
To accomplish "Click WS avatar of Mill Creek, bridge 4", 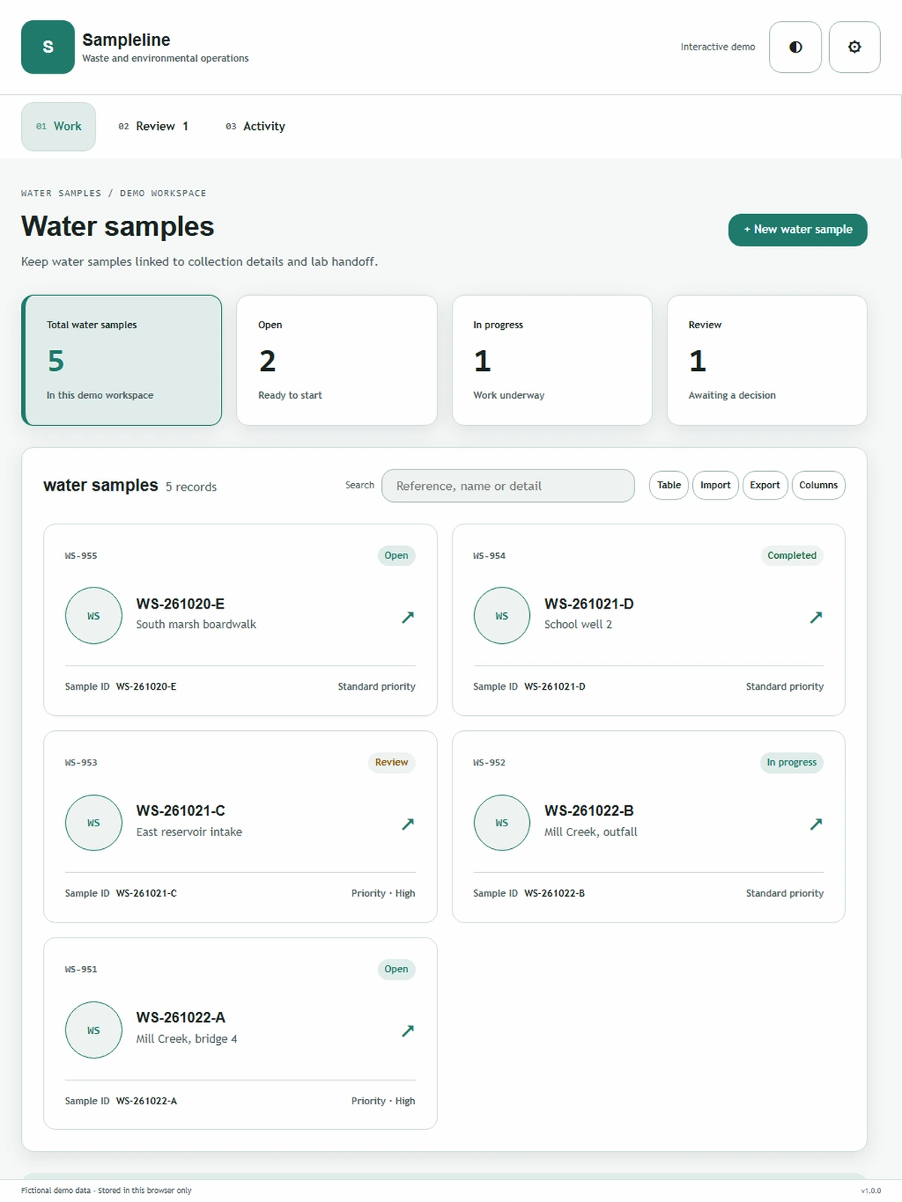I will tap(94, 1030).
